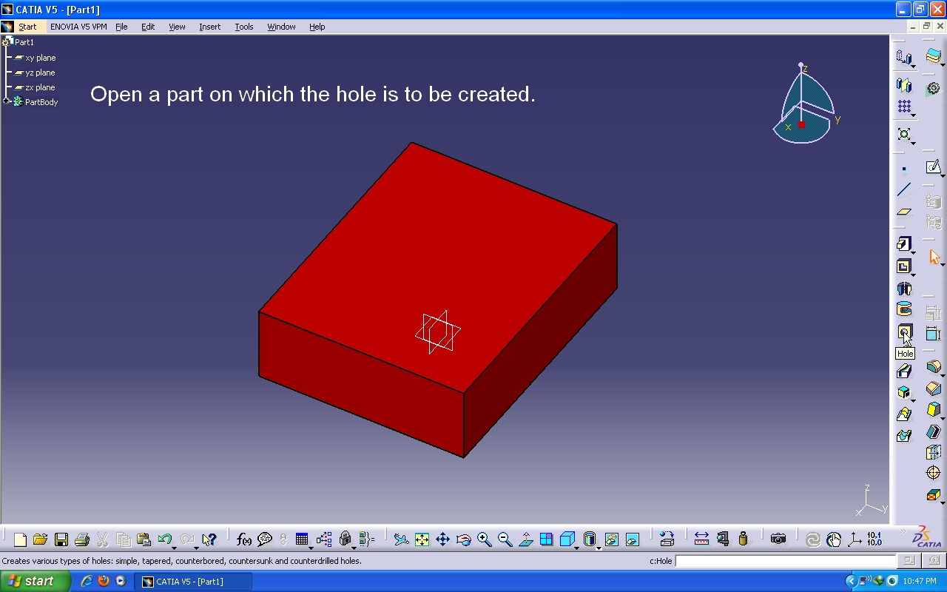Select the Rib tool

coord(904,371)
